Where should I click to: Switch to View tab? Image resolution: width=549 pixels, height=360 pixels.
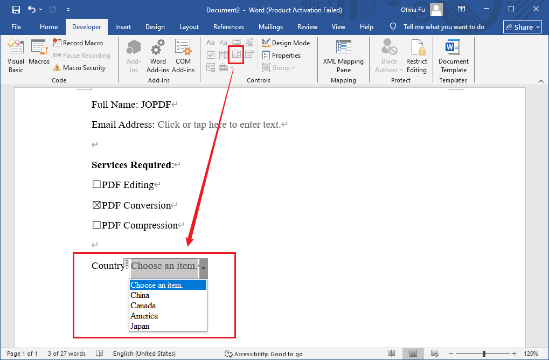click(338, 27)
